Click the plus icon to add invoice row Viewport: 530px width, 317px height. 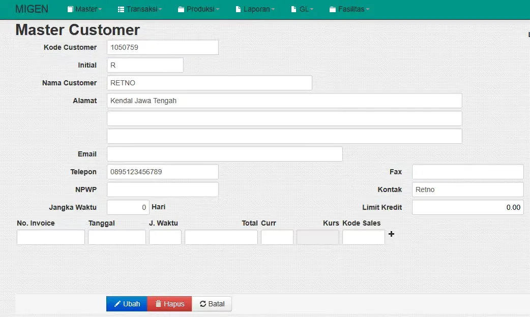392,234
